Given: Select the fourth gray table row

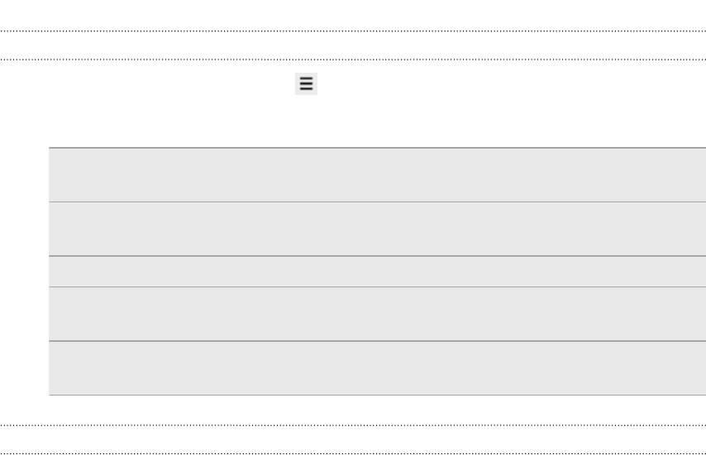Looking at the screenshot, I should tap(377, 314).
